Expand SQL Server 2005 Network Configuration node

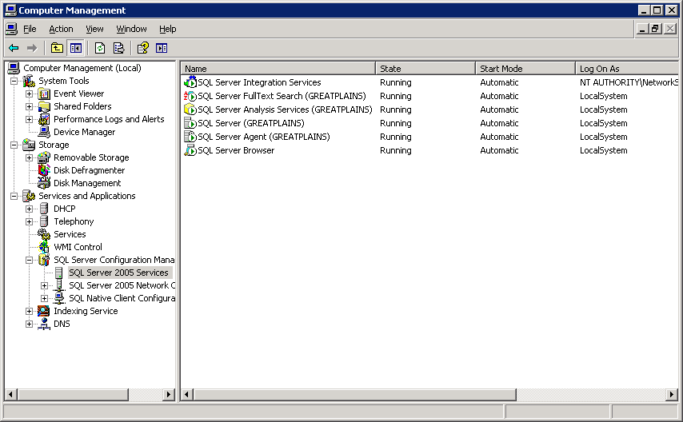pos(45,285)
